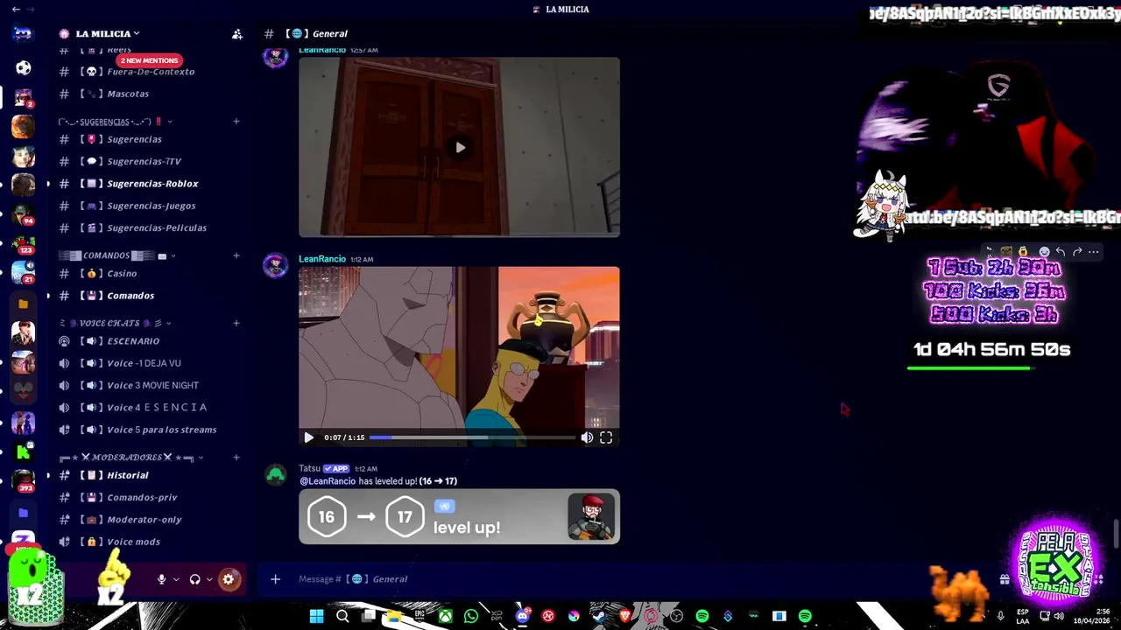
Task: Open Discord user settings gear
Action: click(x=229, y=579)
